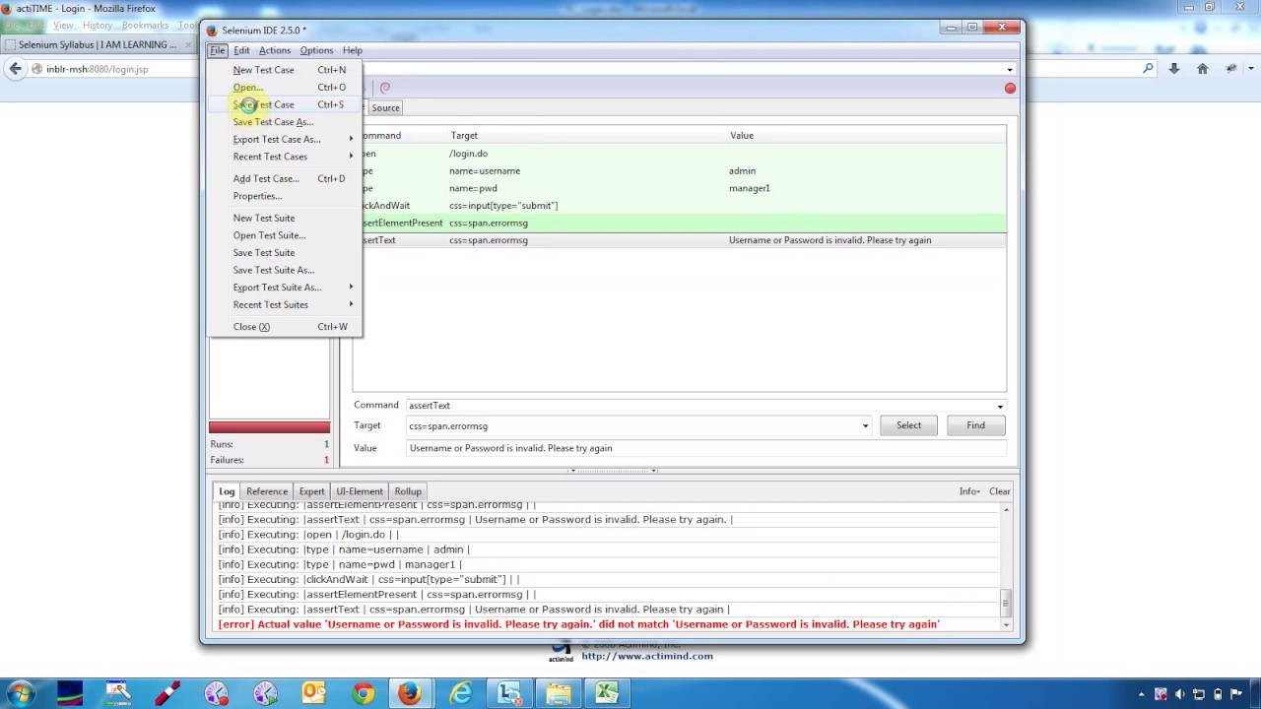Switch to the Reference tab

tap(267, 491)
